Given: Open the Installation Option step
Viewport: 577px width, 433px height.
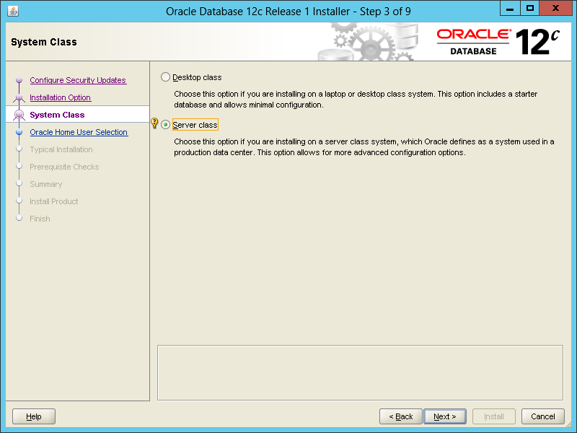Looking at the screenshot, I should click(x=61, y=97).
